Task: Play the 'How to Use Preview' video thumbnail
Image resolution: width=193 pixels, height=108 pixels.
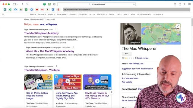Action: click(97, 82)
